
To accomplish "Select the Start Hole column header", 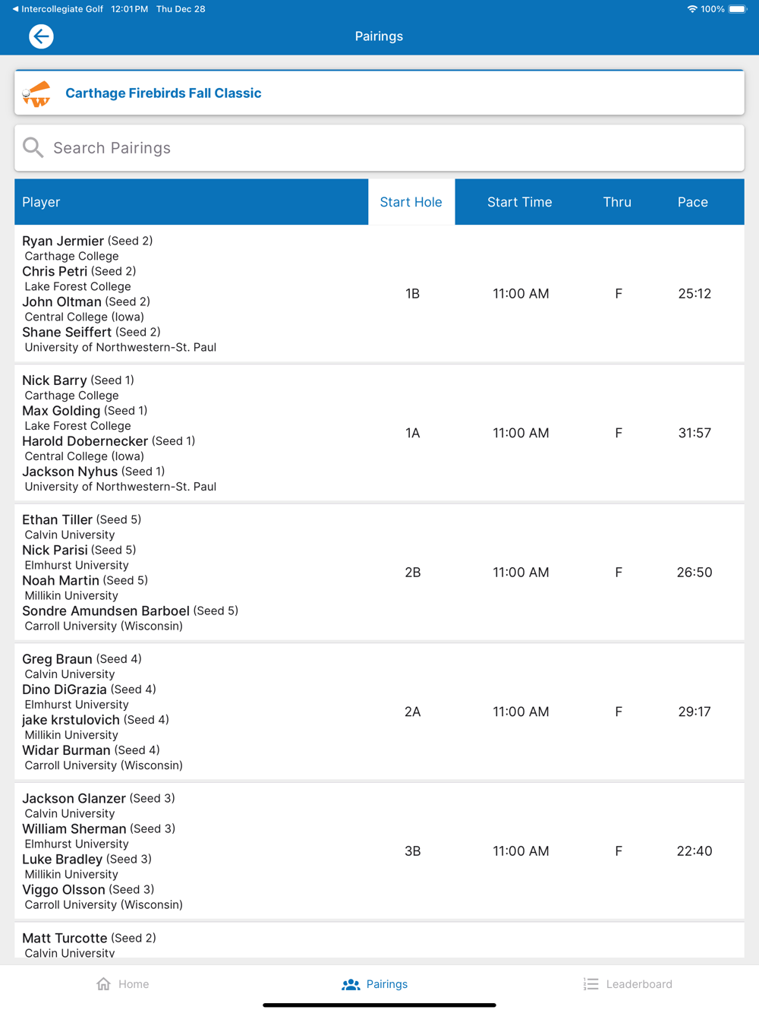I will click(x=411, y=202).
